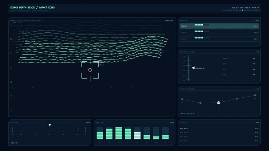
Task: Click the echo arrival ladder vertical scale
Action: point(188,68)
